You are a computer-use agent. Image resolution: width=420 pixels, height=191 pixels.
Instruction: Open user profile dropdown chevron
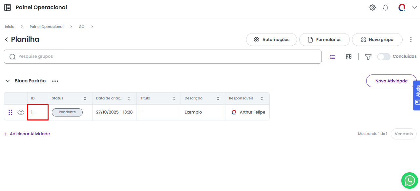[414, 8]
